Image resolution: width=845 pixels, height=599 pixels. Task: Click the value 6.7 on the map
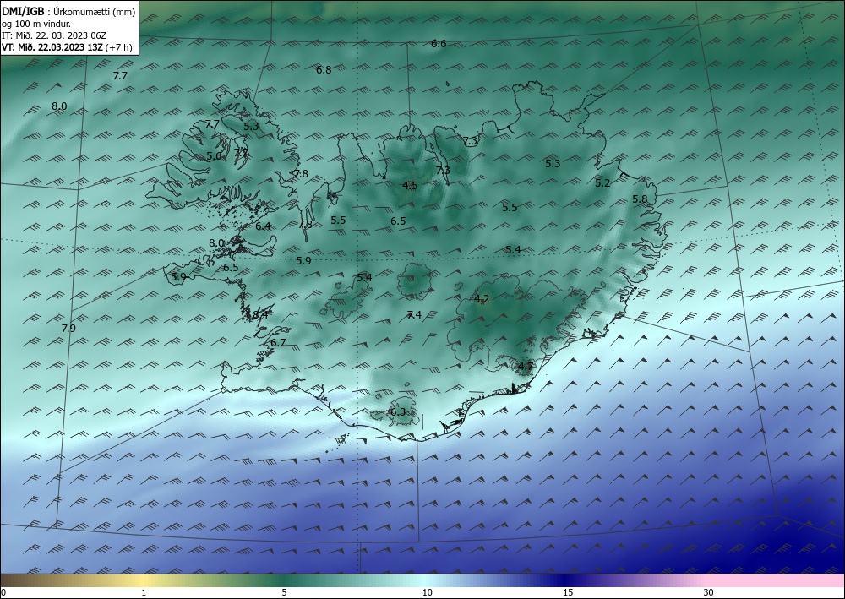[x=278, y=343]
